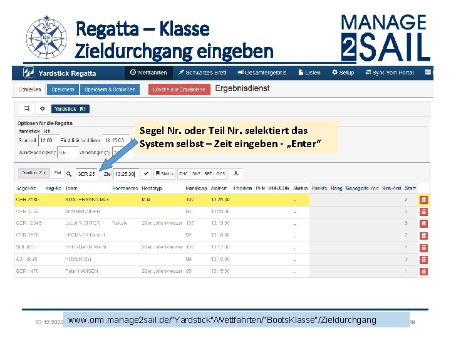Click the Bootsname column header
The height and width of the screenshot is (338, 451).
coord(125,188)
